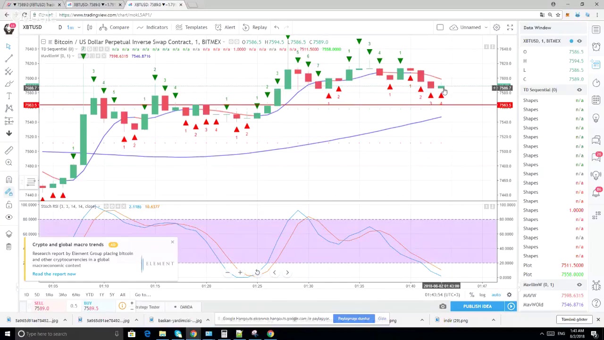Toggle hide all drawings eye tool
604x340 pixels.
tap(8, 217)
